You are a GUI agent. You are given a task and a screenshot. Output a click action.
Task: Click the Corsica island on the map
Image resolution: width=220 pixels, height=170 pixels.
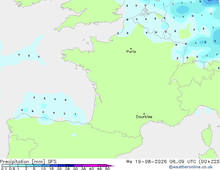(x=207, y=135)
